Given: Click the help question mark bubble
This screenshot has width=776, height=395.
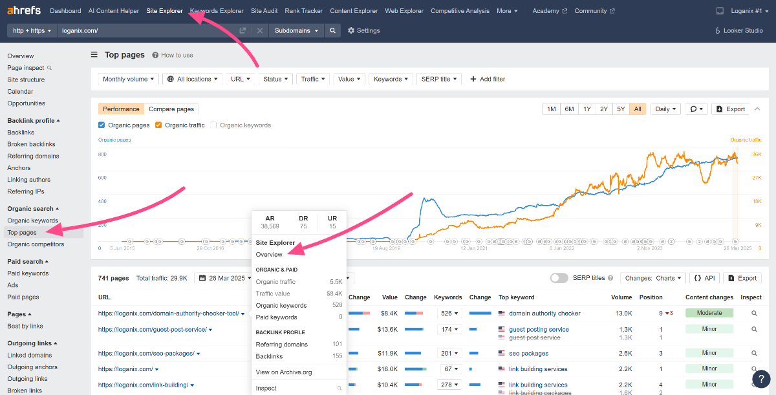Looking at the screenshot, I should click(760, 379).
